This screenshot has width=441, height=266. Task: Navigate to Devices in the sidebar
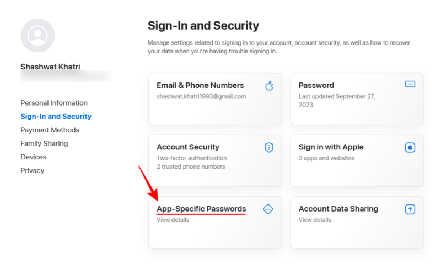(33, 157)
